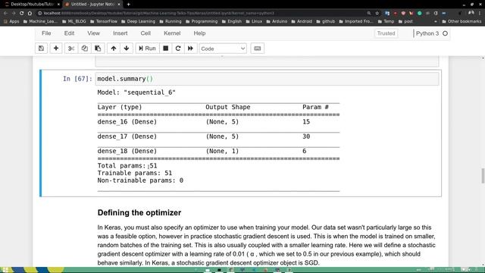The height and width of the screenshot is (273, 485).
Task: Click the Python 3 kernel indicator circle
Action: point(445,33)
